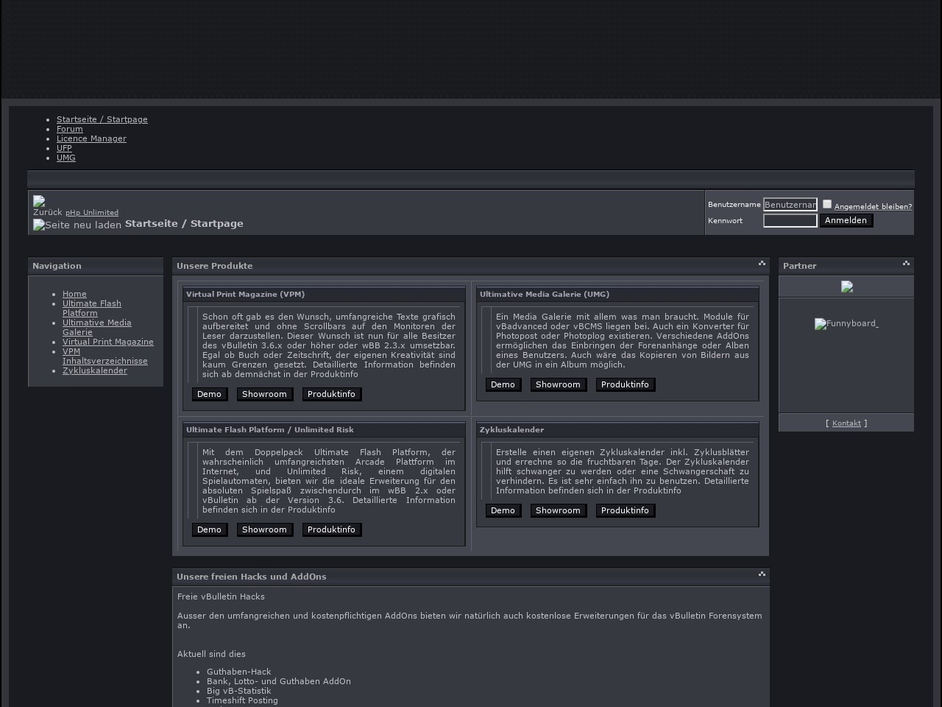Collapse the Partner panel
The width and height of the screenshot is (942, 707).
(x=906, y=264)
